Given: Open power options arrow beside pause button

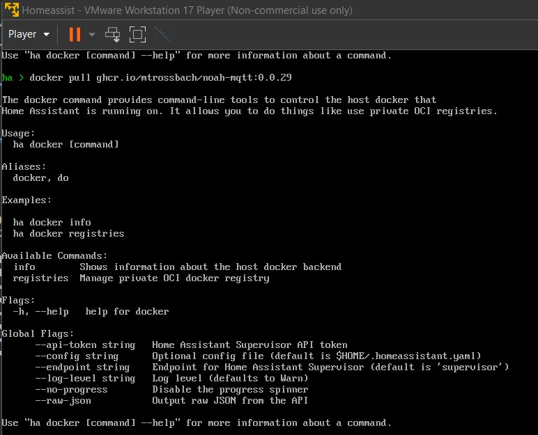Looking at the screenshot, I should (x=91, y=34).
